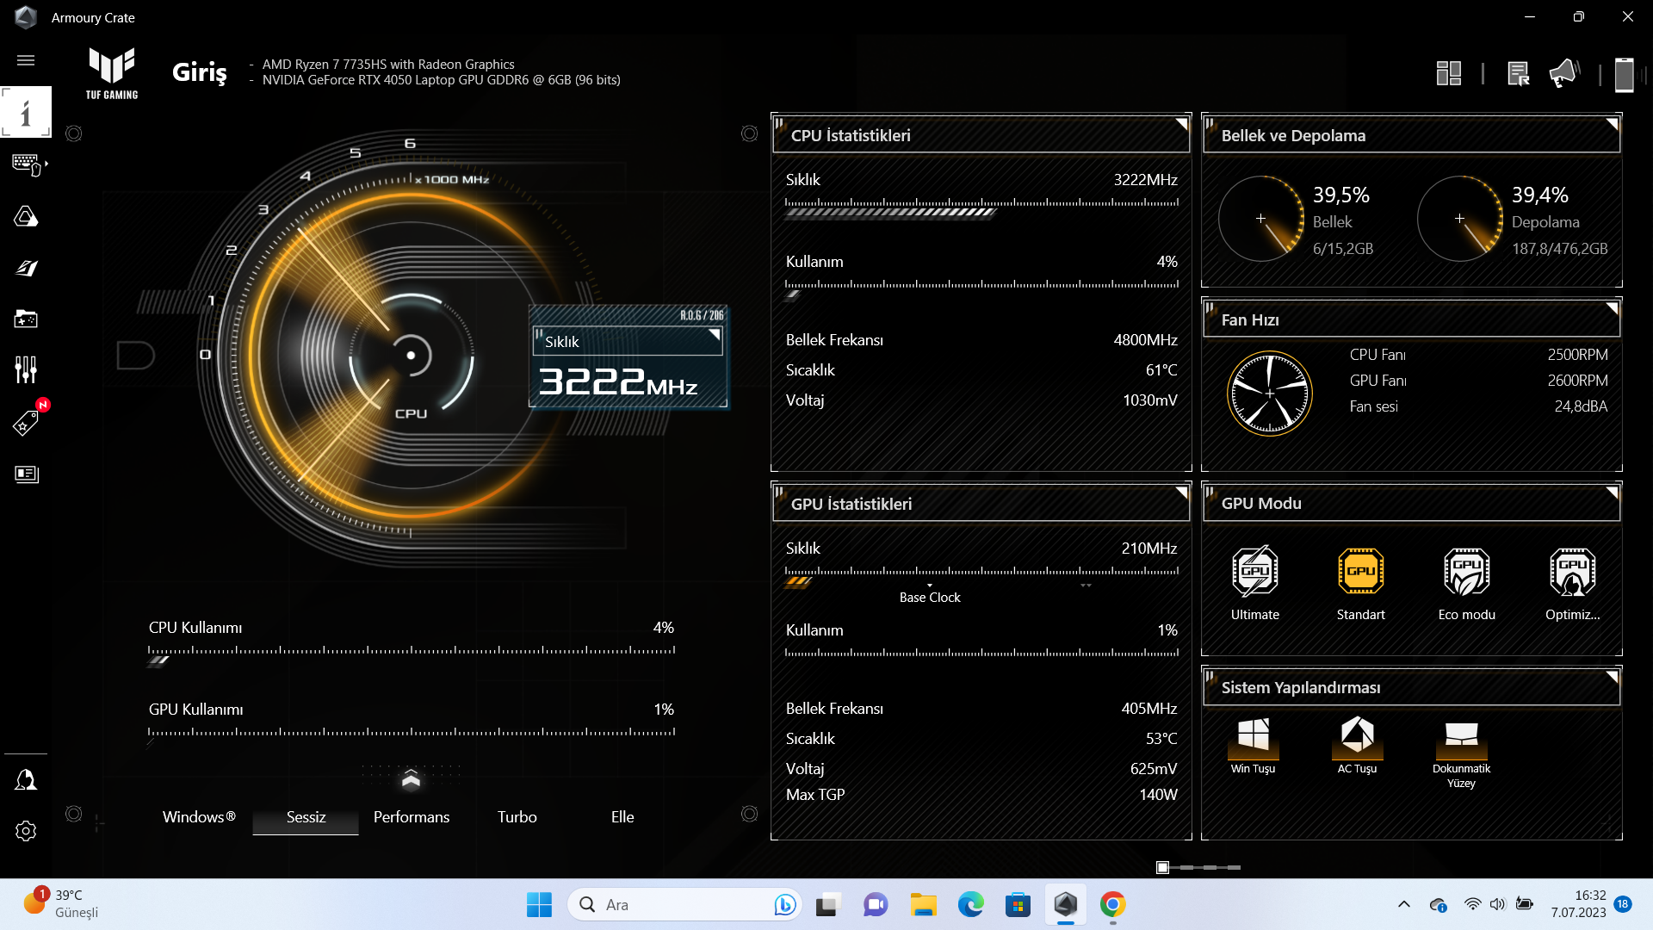Image resolution: width=1653 pixels, height=930 pixels.
Task: Click the page indicator at the bottom
Action: tap(1162, 867)
